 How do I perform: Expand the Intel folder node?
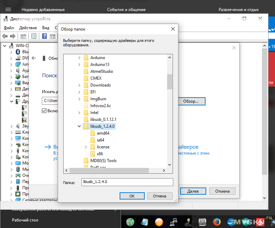(x=79, y=113)
